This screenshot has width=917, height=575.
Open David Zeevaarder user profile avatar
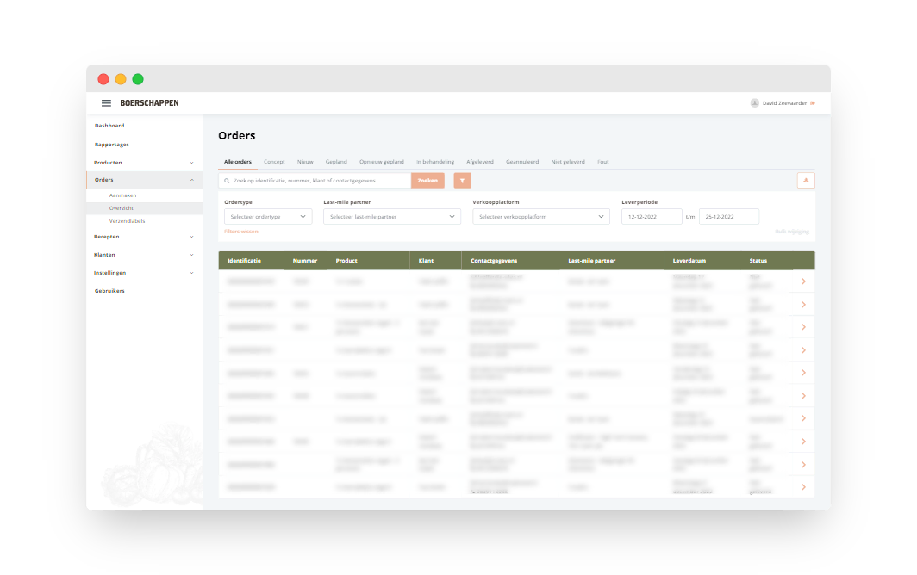754,102
